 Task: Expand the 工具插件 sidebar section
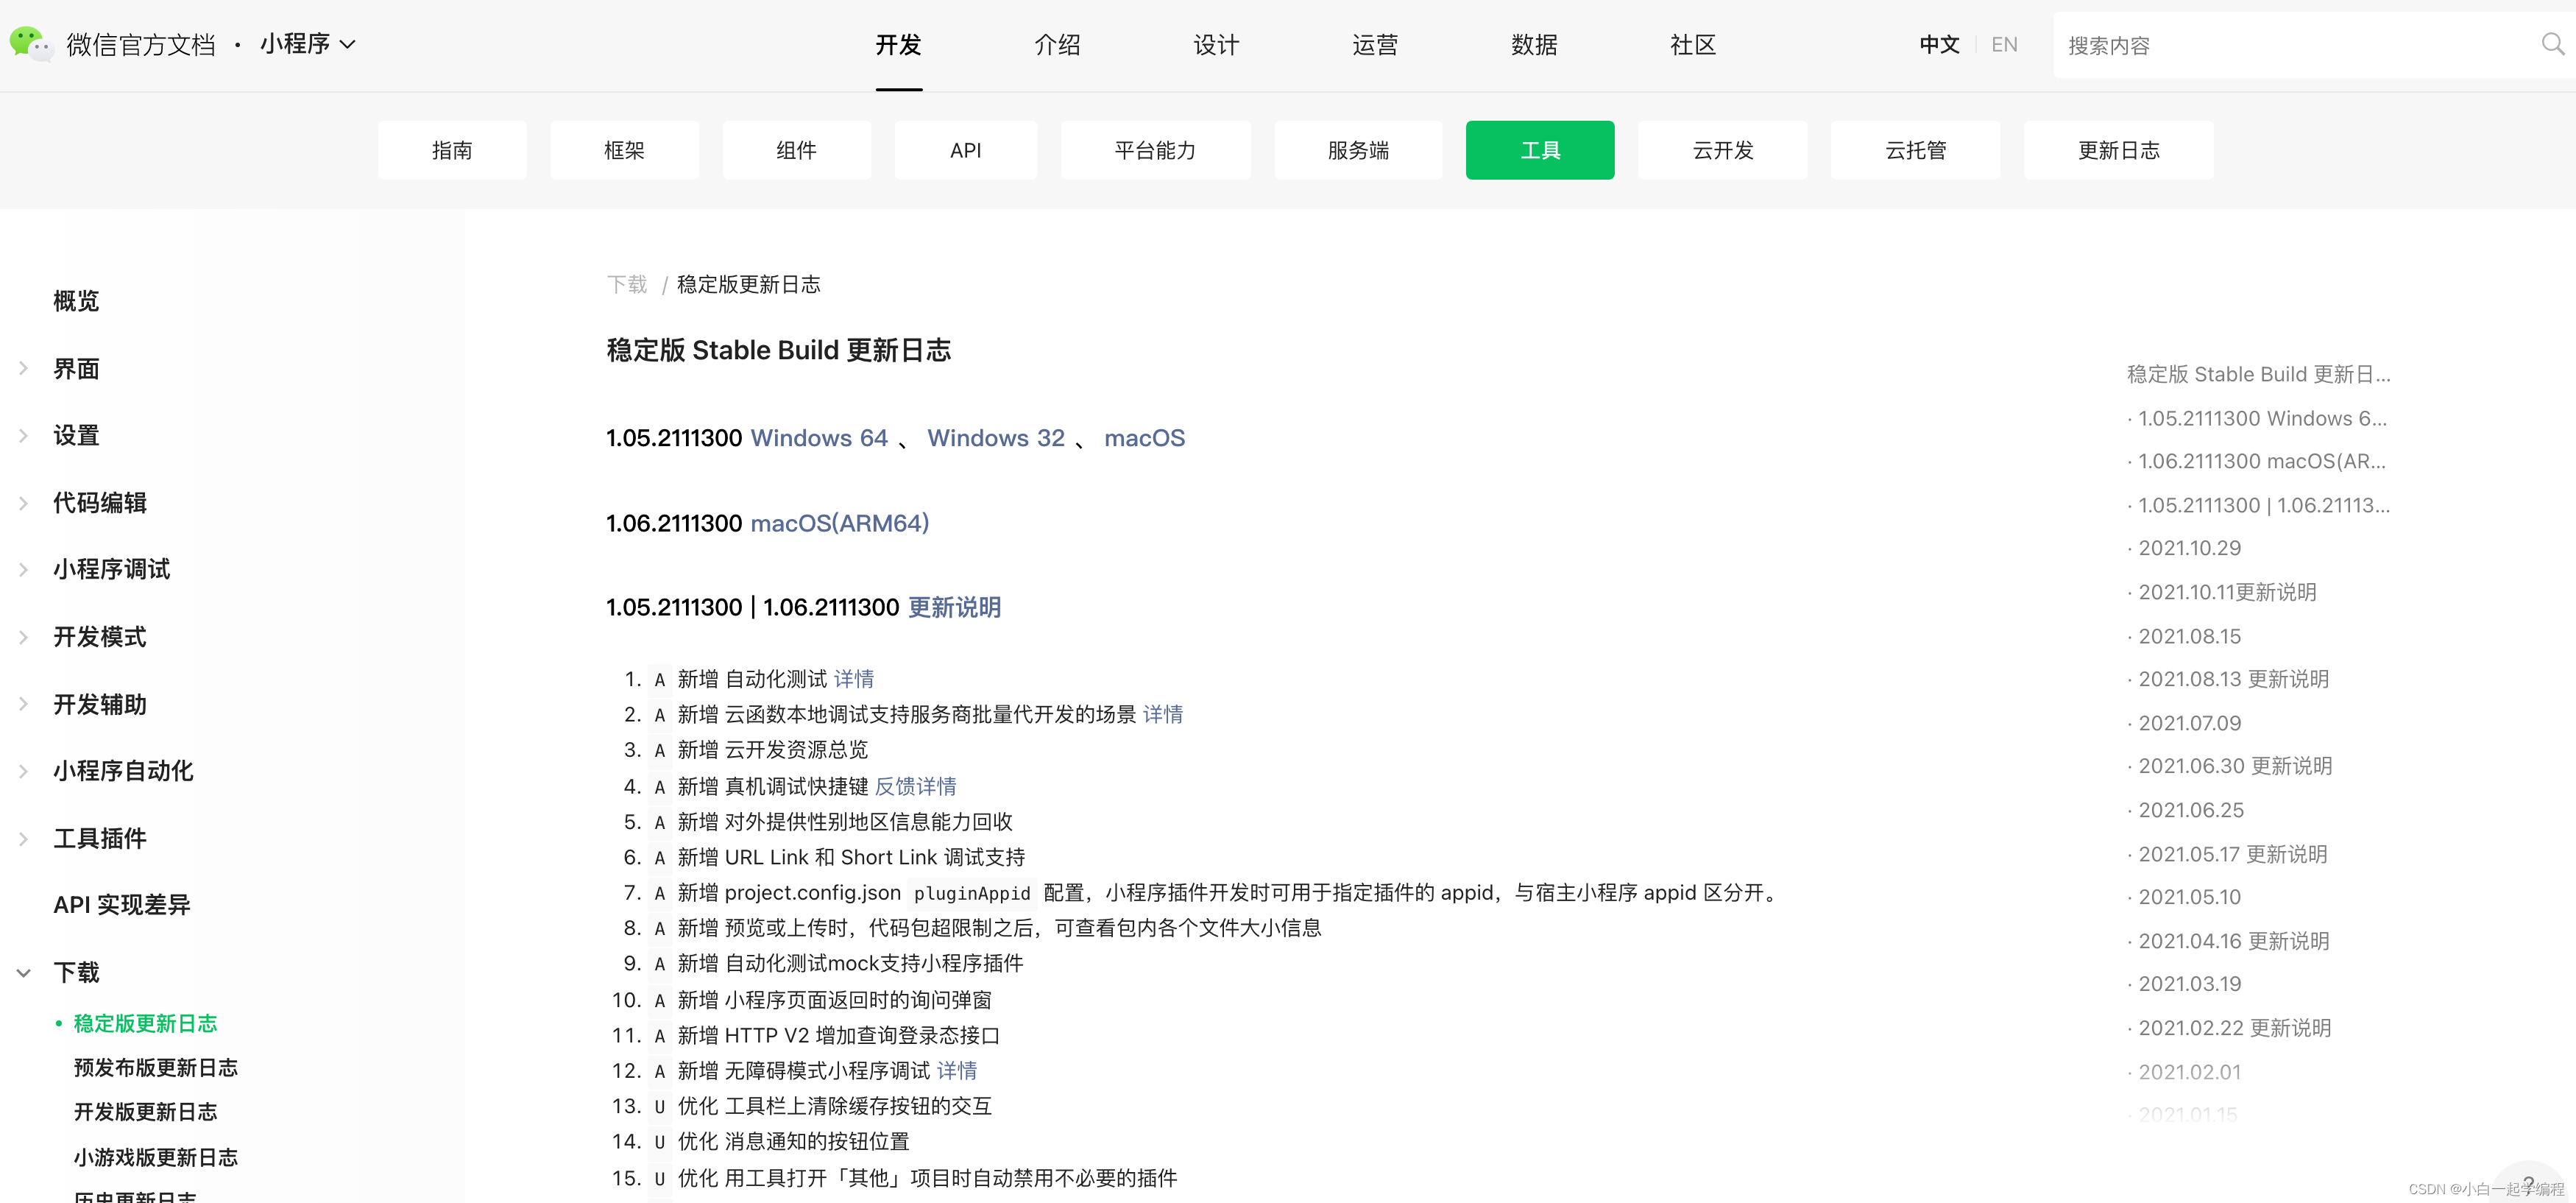click(23, 838)
